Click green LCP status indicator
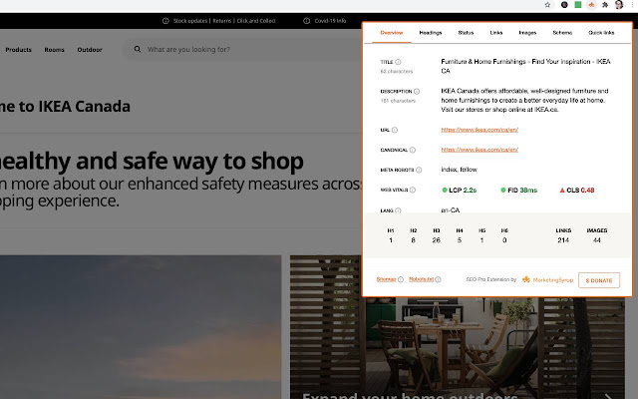The width and height of the screenshot is (638, 399). click(x=445, y=190)
